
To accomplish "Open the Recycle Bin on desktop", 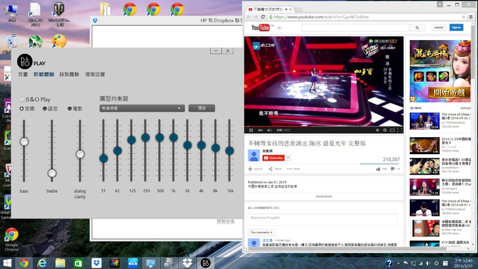I will [11, 43].
